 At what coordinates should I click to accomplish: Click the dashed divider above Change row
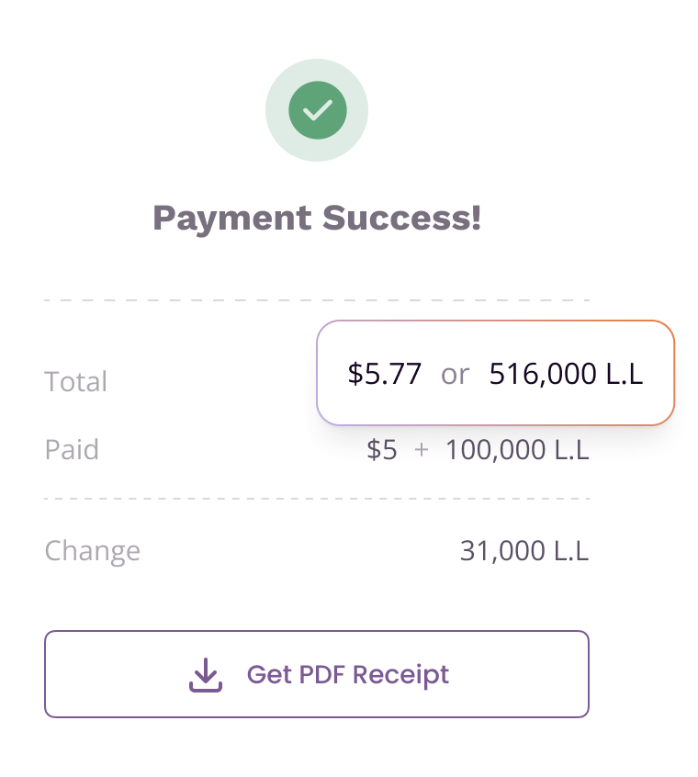(317, 499)
